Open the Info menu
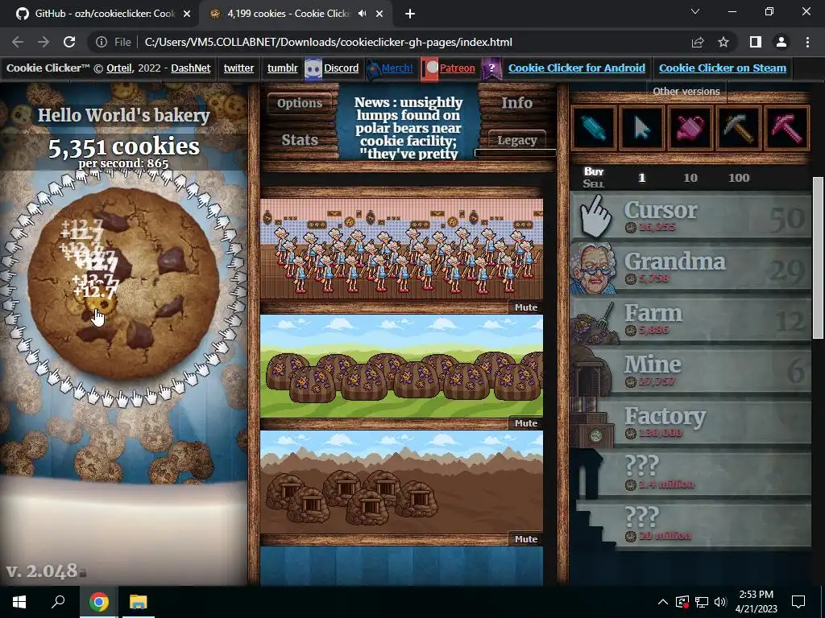The image size is (825, 618). [516, 103]
